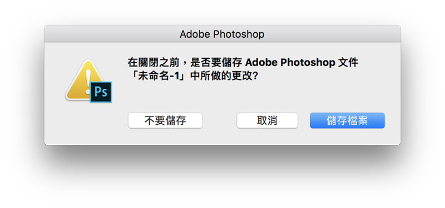
Task: Click the question mark ending the message
Action: [x=255, y=77]
